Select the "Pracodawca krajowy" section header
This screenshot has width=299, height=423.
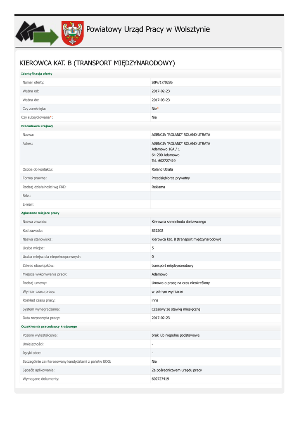pyautogui.click(x=37, y=126)
